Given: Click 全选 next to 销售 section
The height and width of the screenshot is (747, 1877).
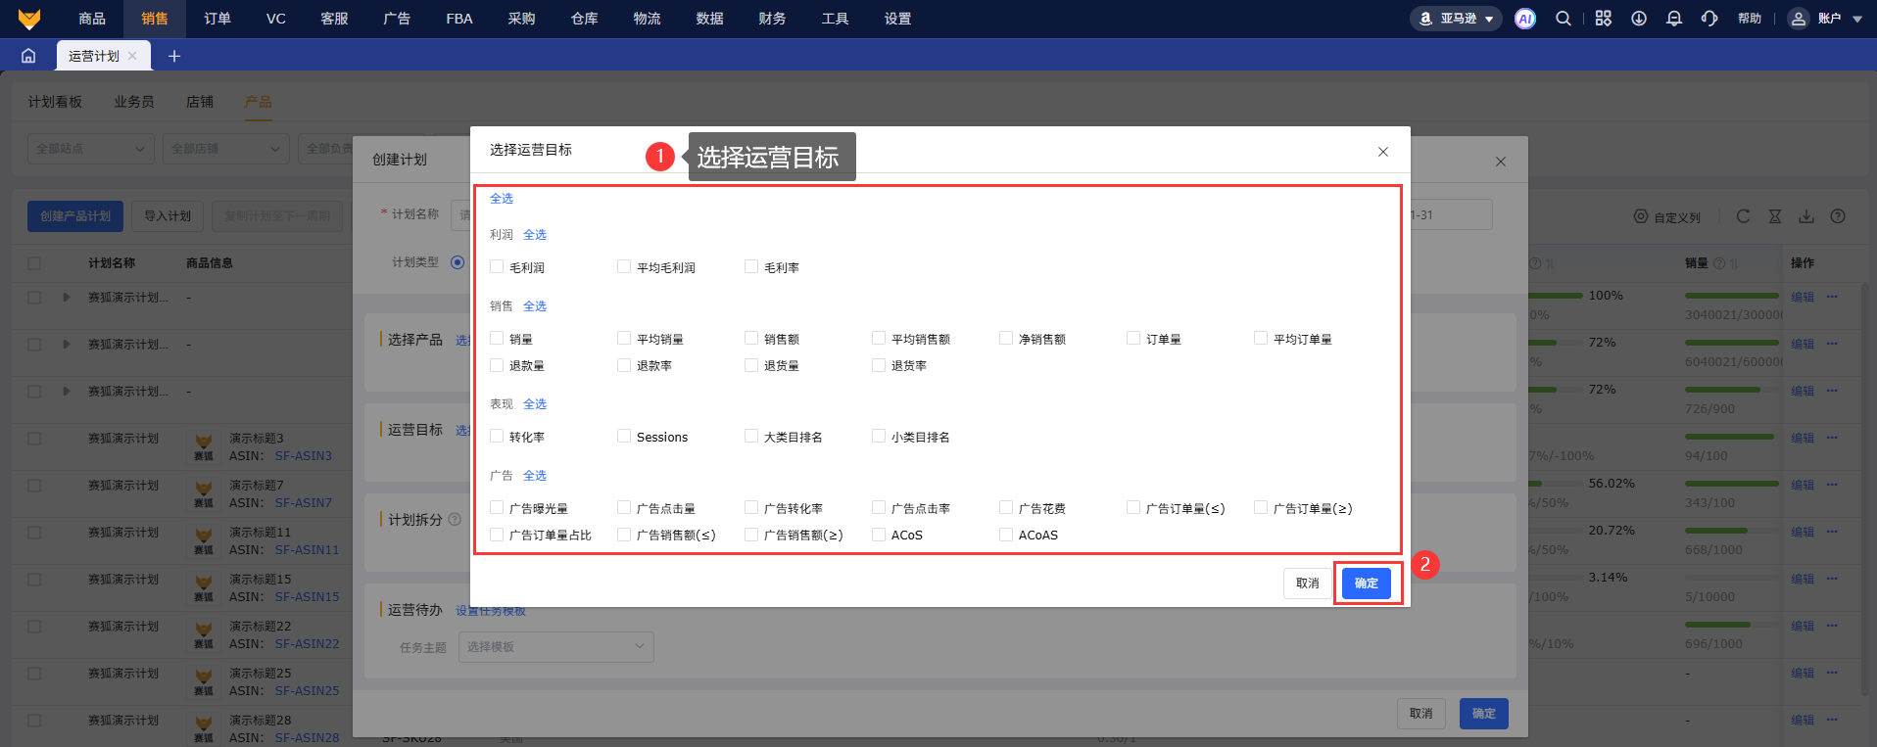Looking at the screenshot, I should pos(535,306).
